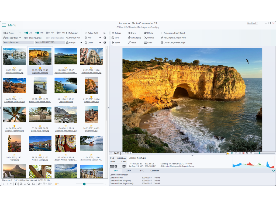Open the main Menu hamburger
Screen dimensions: 276x207
pos(4,25)
